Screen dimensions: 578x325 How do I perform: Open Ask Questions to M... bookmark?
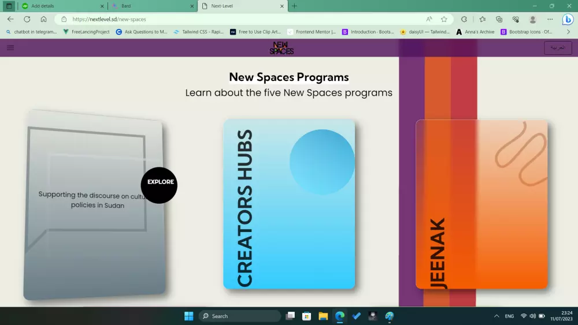point(142,32)
